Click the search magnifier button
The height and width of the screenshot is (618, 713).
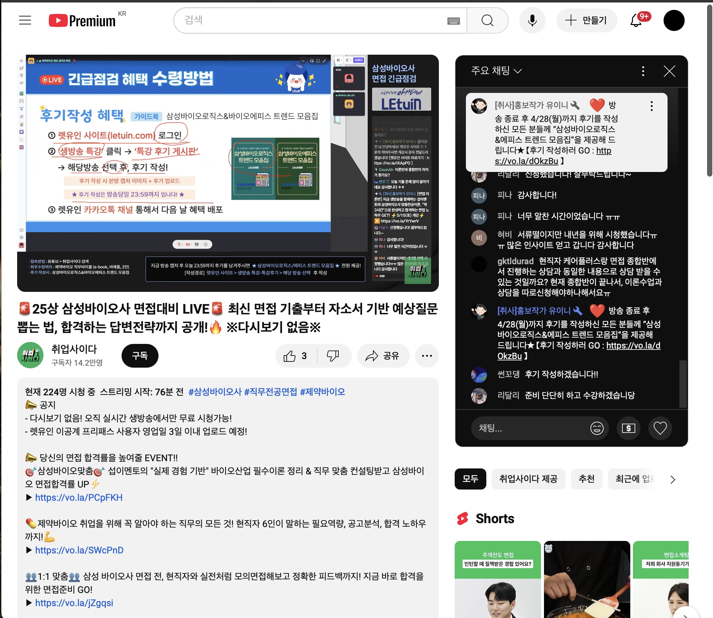(487, 21)
